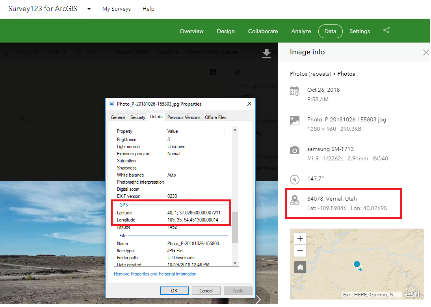Click the dimmed Open in Map Viewer button

click(x=212, y=52)
